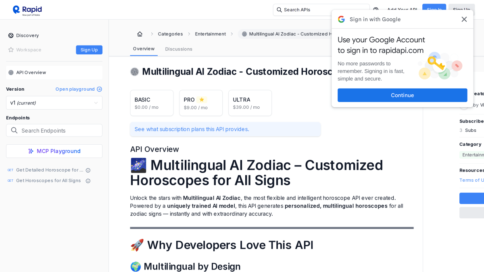Image resolution: width=484 pixels, height=272 pixels.
Task: Select the PRO $9.00 plan card
Action: (201, 103)
